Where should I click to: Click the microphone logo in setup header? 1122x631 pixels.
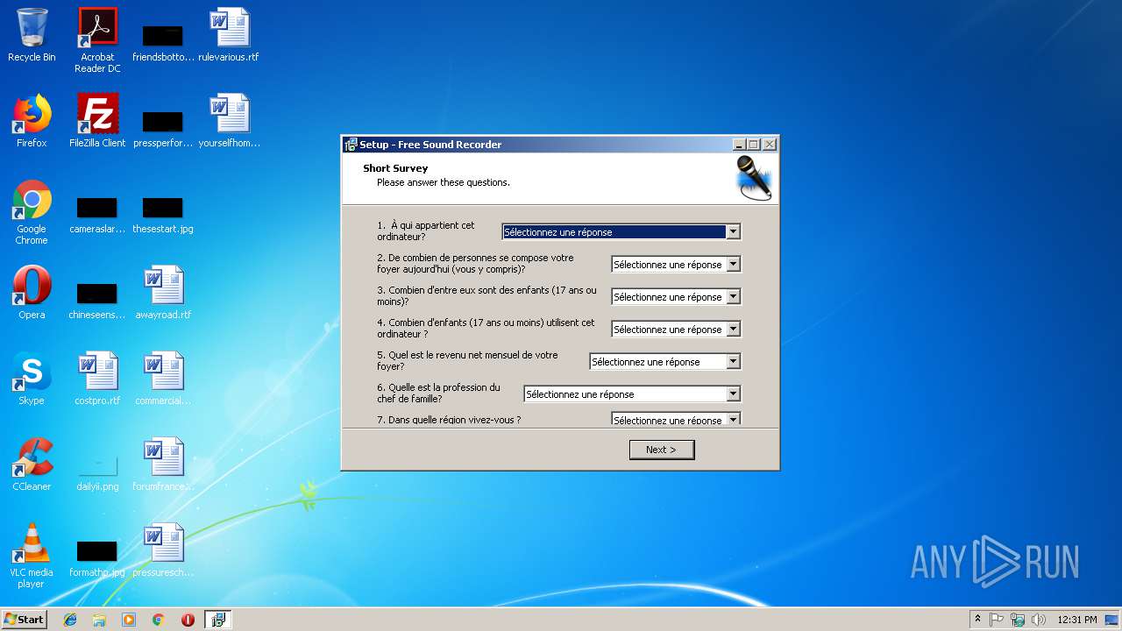point(753,178)
